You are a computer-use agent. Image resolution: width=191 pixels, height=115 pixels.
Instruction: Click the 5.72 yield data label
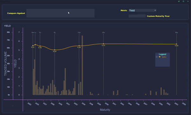[103, 45]
